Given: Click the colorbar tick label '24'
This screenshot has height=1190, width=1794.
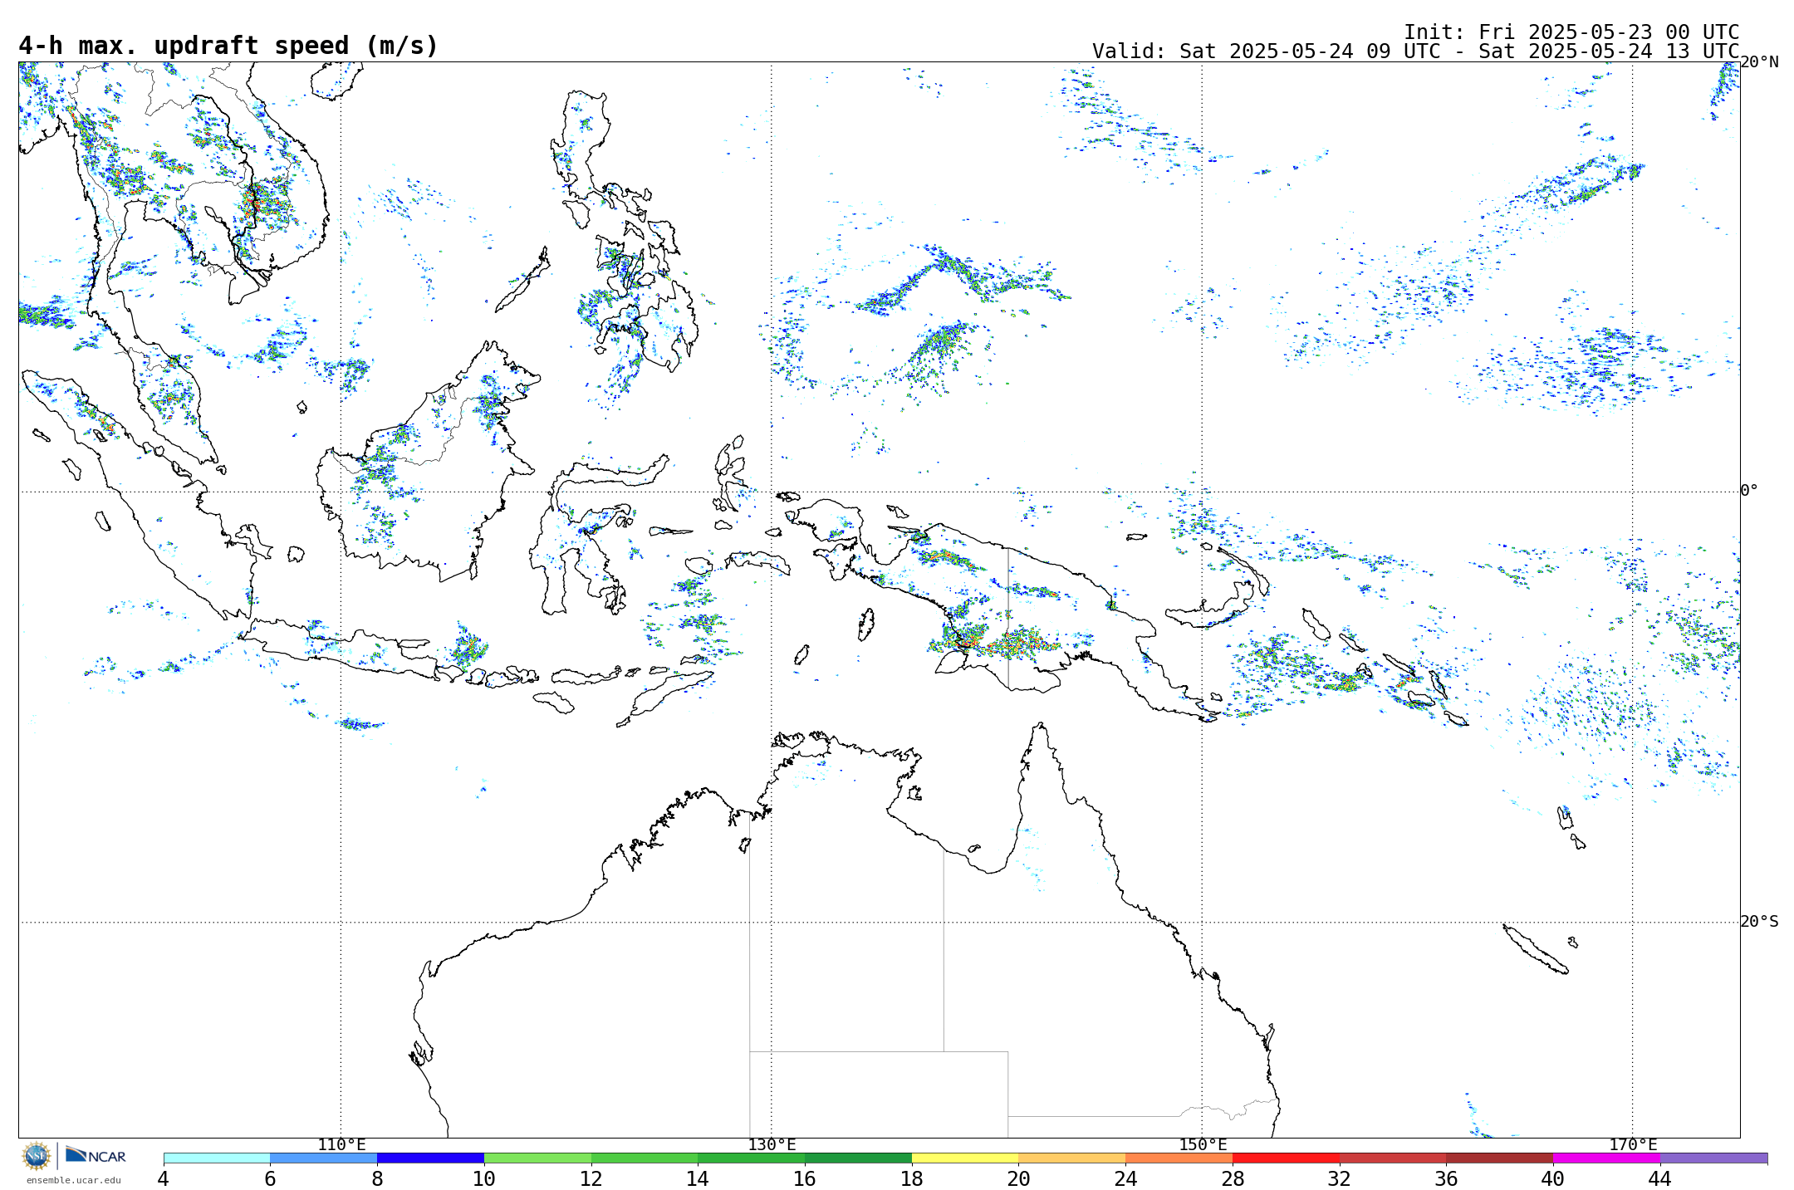Looking at the screenshot, I should [x=1125, y=1178].
